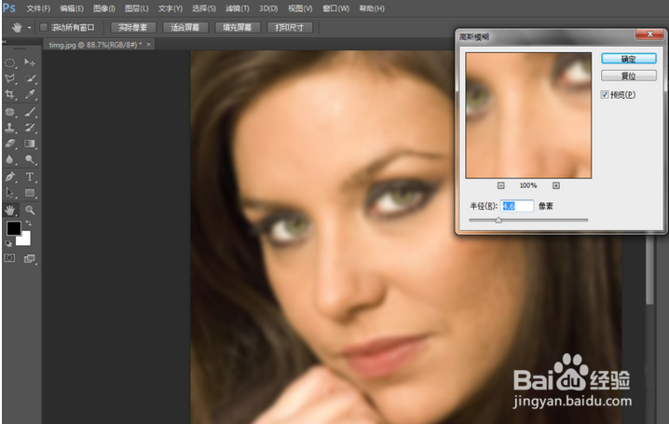Viewport: 669px width, 424px height.
Task: Click the Photoshop Ps logo
Action: point(9,7)
